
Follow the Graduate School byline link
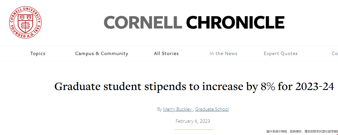(x=212, y=109)
